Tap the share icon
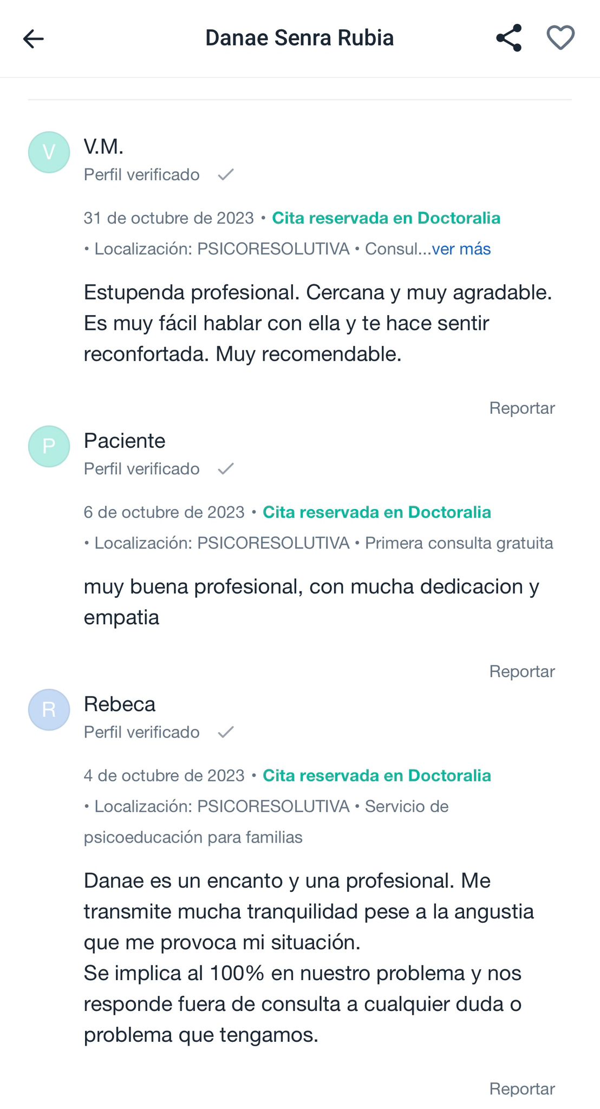 508,38
